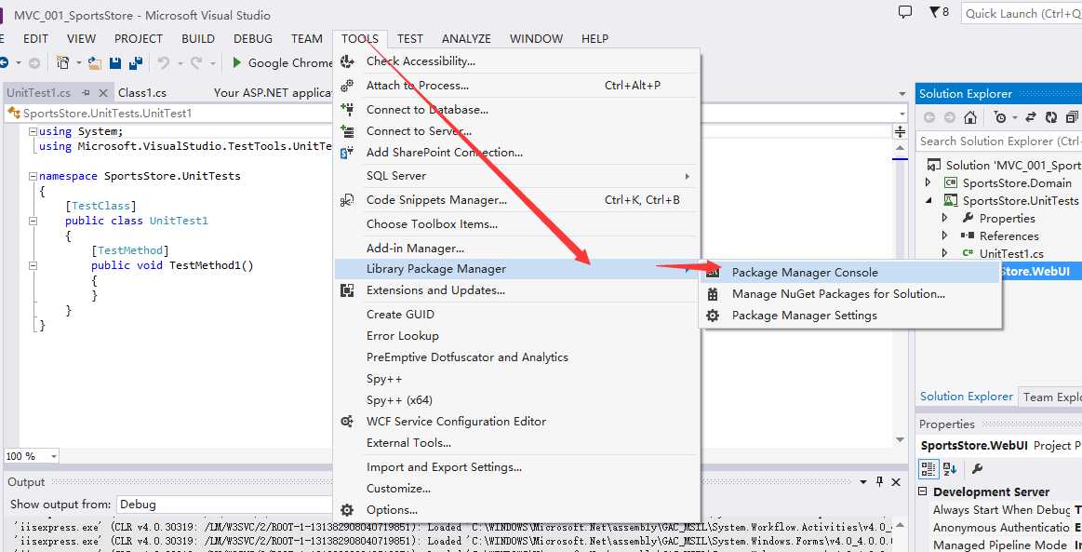
Task: Expand the Properties node in Solution Explorer
Action: click(x=944, y=218)
